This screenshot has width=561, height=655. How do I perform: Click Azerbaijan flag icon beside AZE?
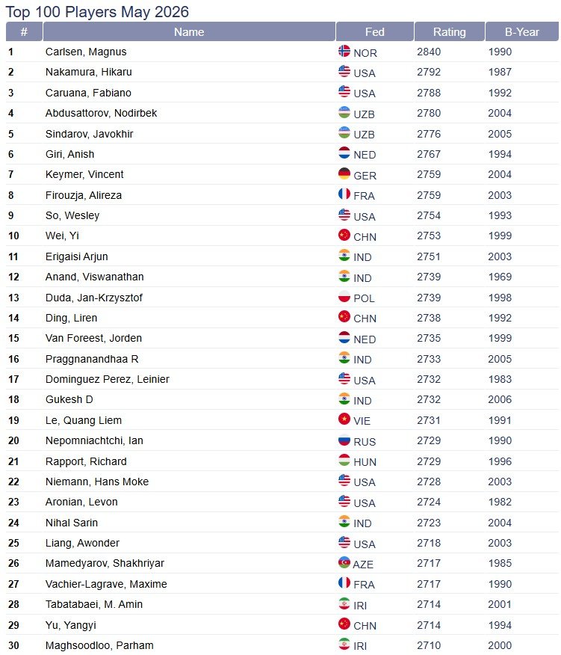(344, 563)
